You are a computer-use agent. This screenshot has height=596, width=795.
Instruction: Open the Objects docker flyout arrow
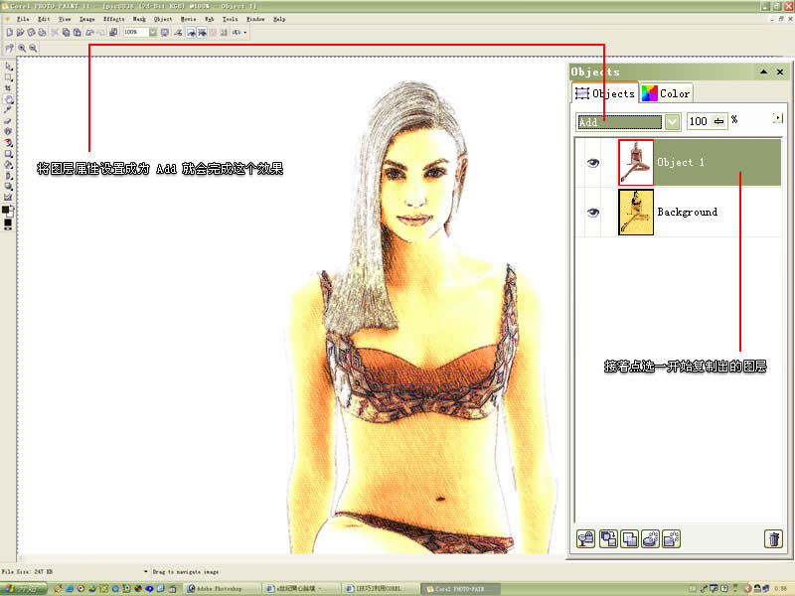click(x=778, y=118)
